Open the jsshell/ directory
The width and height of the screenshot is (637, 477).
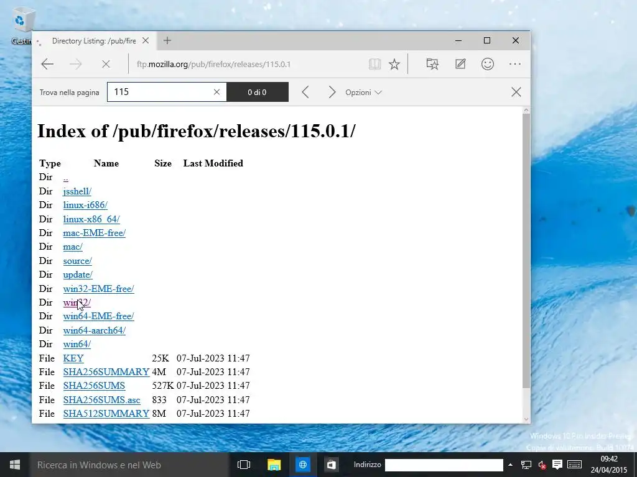coord(77,191)
